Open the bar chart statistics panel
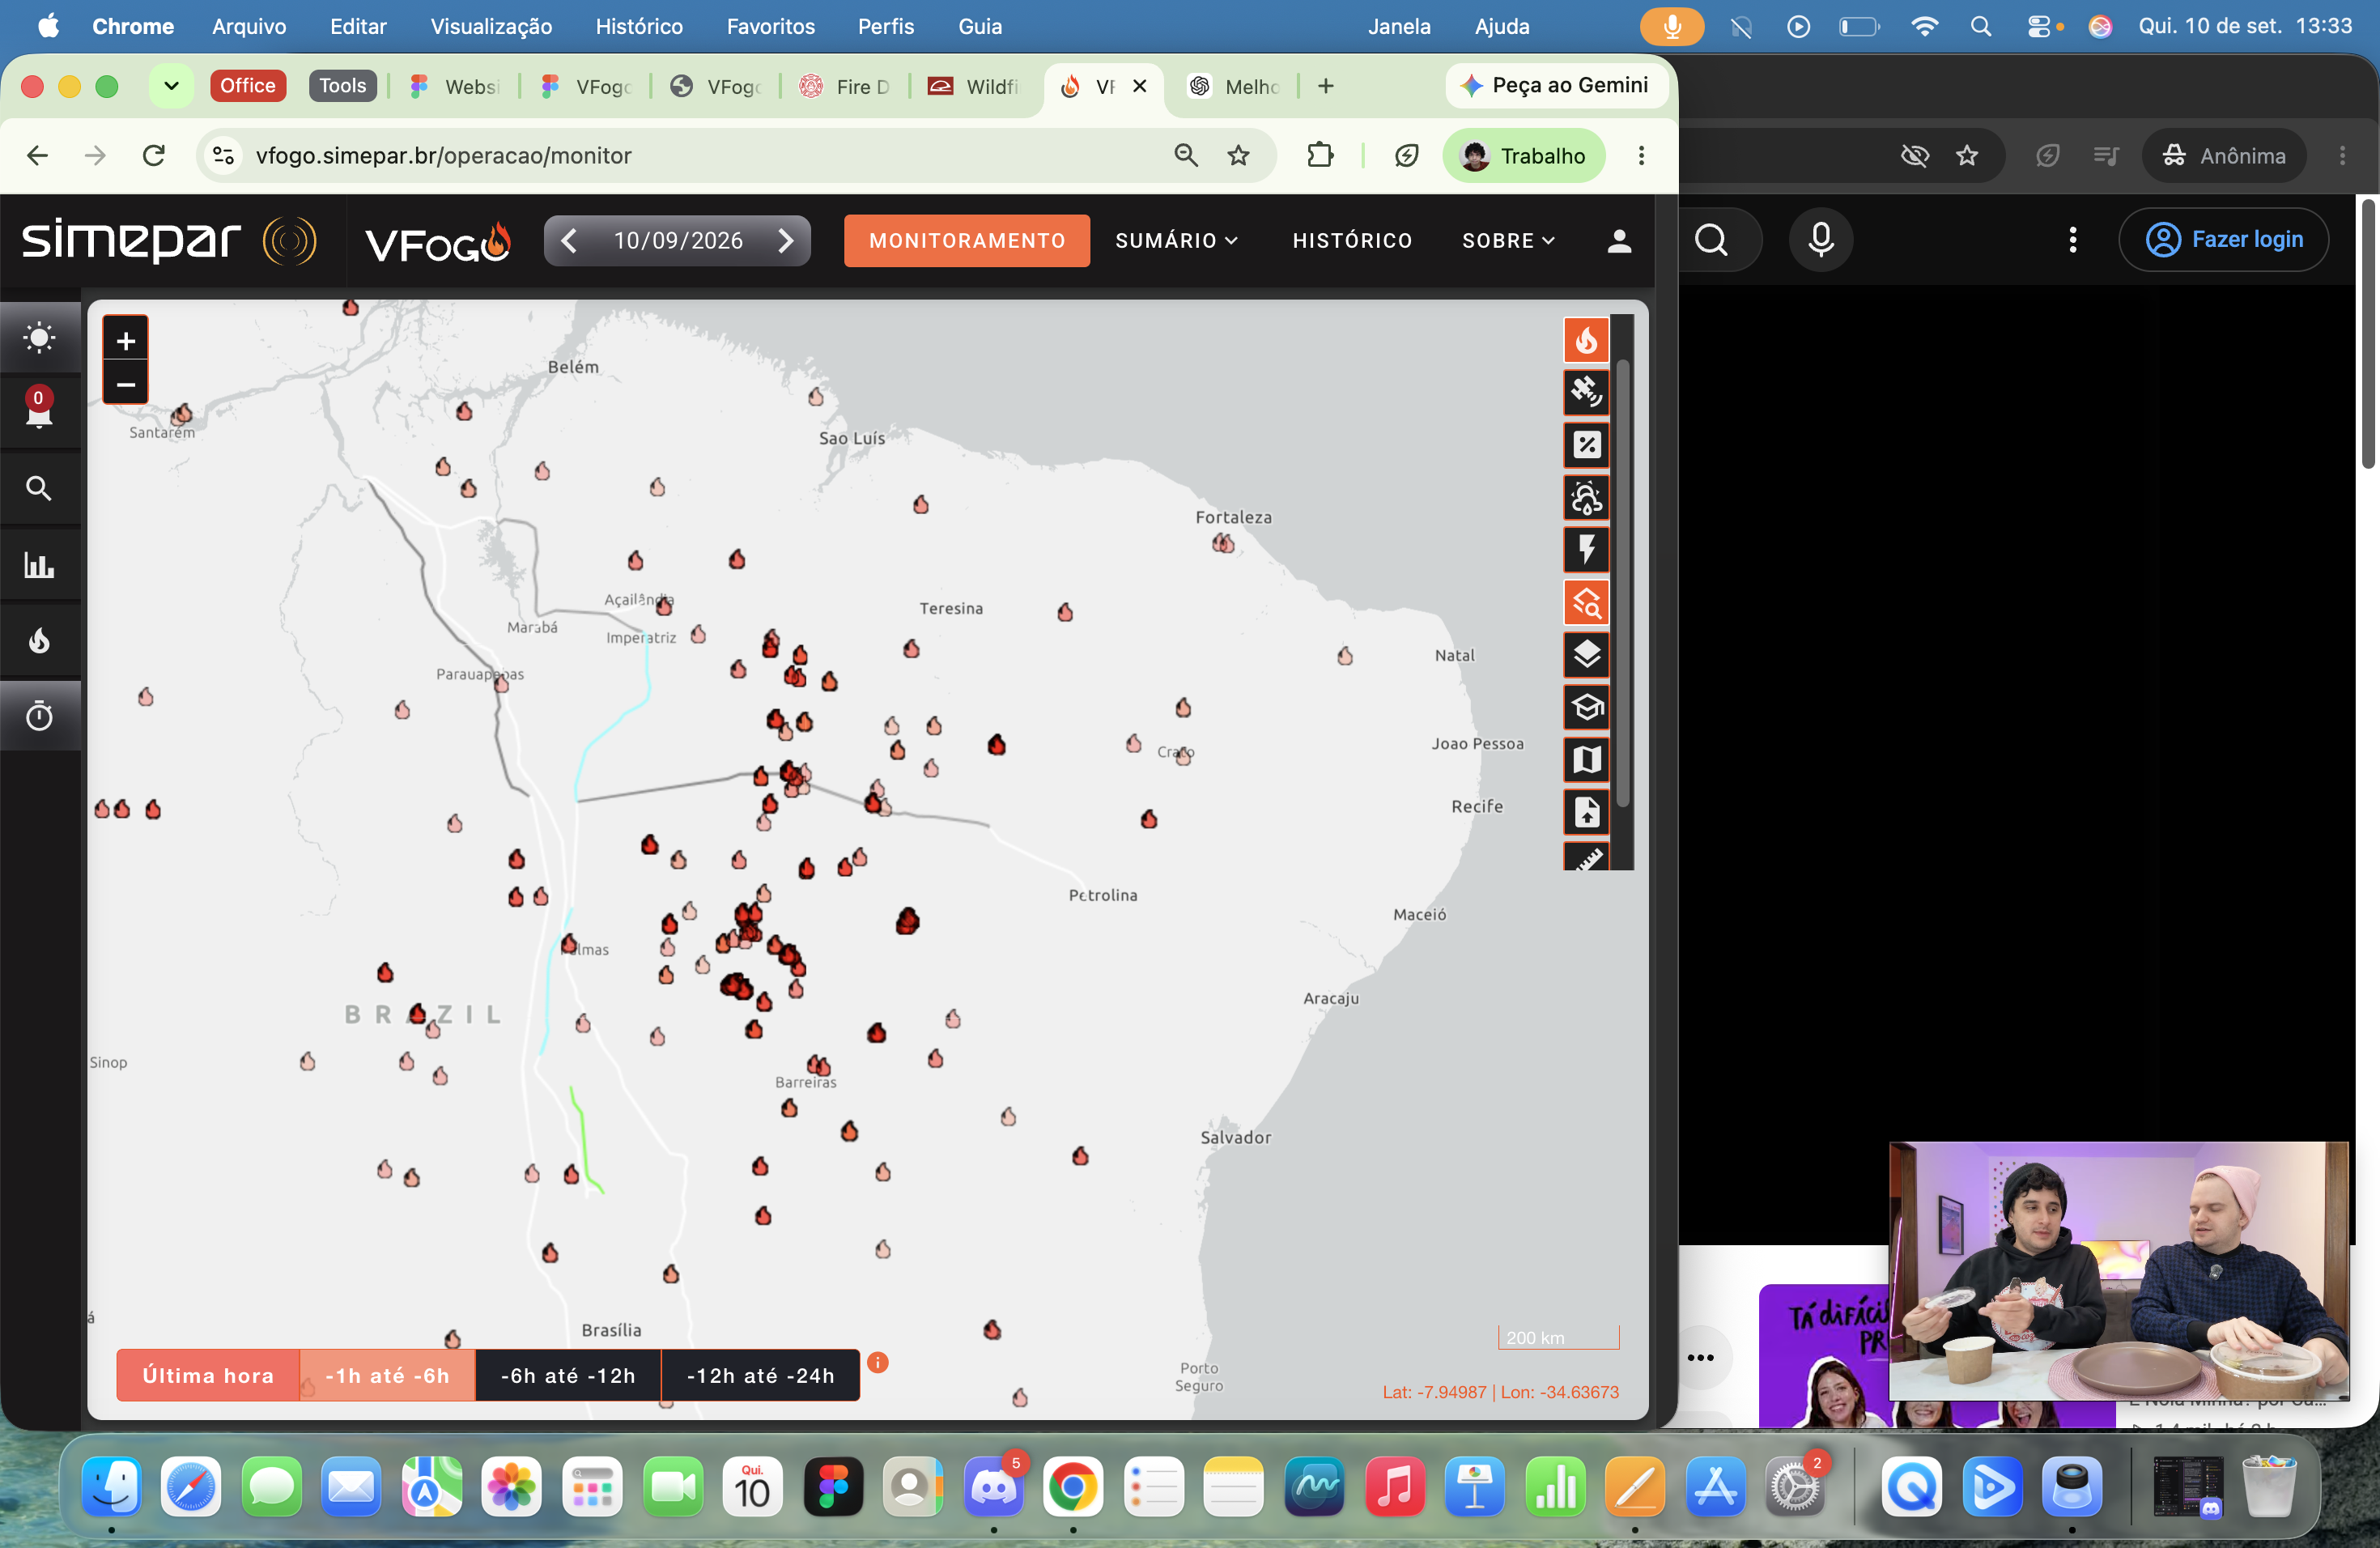 click(x=40, y=564)
